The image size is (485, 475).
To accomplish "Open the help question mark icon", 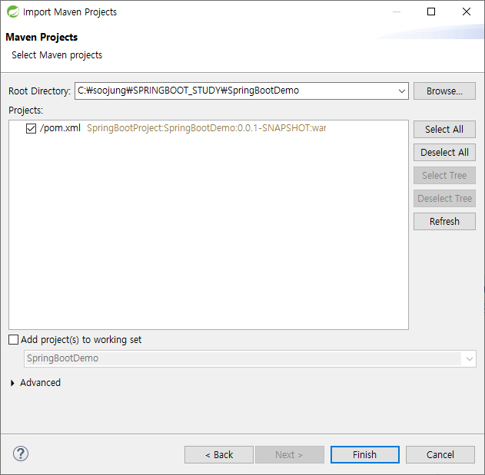I will (21, 454).
